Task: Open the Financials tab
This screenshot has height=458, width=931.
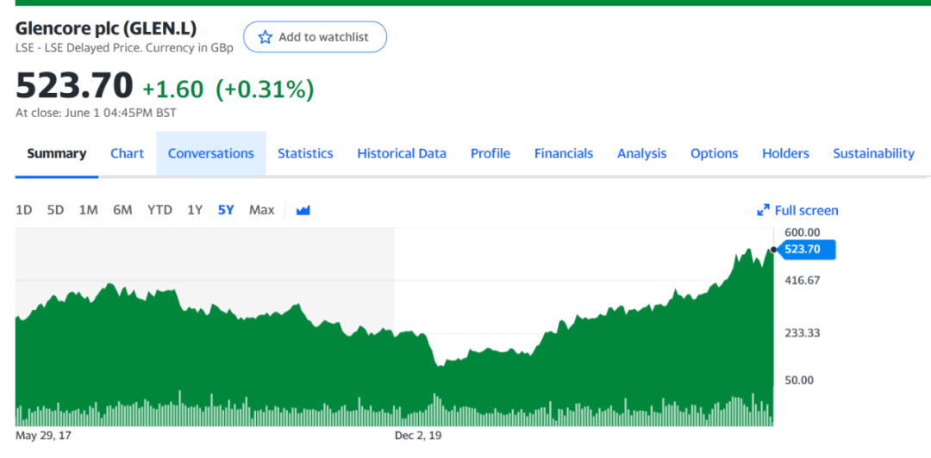Action: (564, 153)
